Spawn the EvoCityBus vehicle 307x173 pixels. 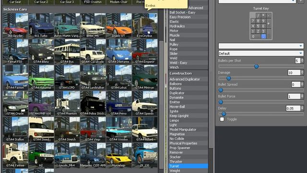[144, 25]
